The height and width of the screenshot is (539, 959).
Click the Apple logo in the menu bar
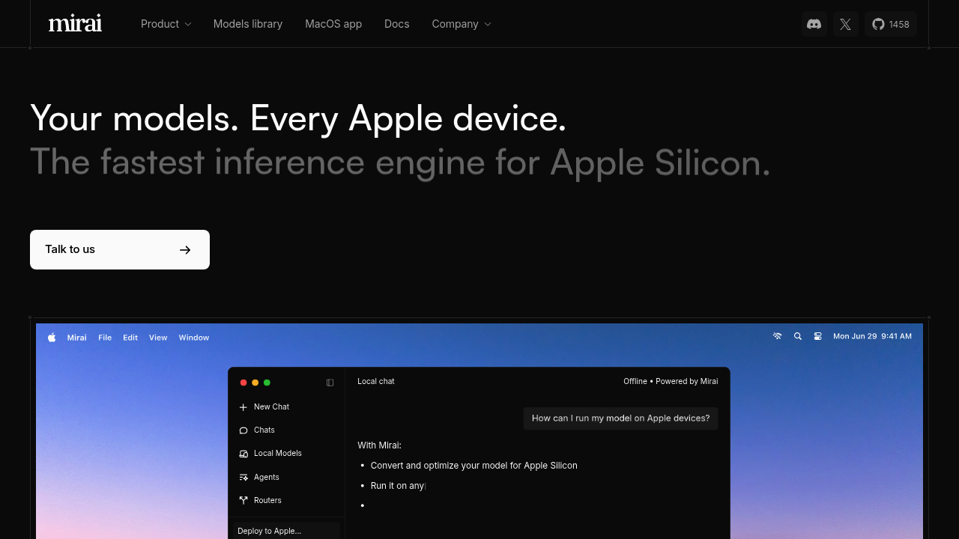pos(52,338)
